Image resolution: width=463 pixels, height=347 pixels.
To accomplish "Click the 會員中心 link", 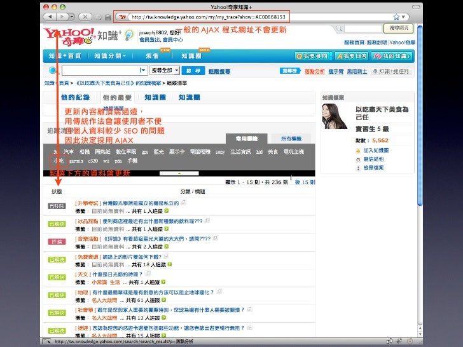I will tap(173, 39).
